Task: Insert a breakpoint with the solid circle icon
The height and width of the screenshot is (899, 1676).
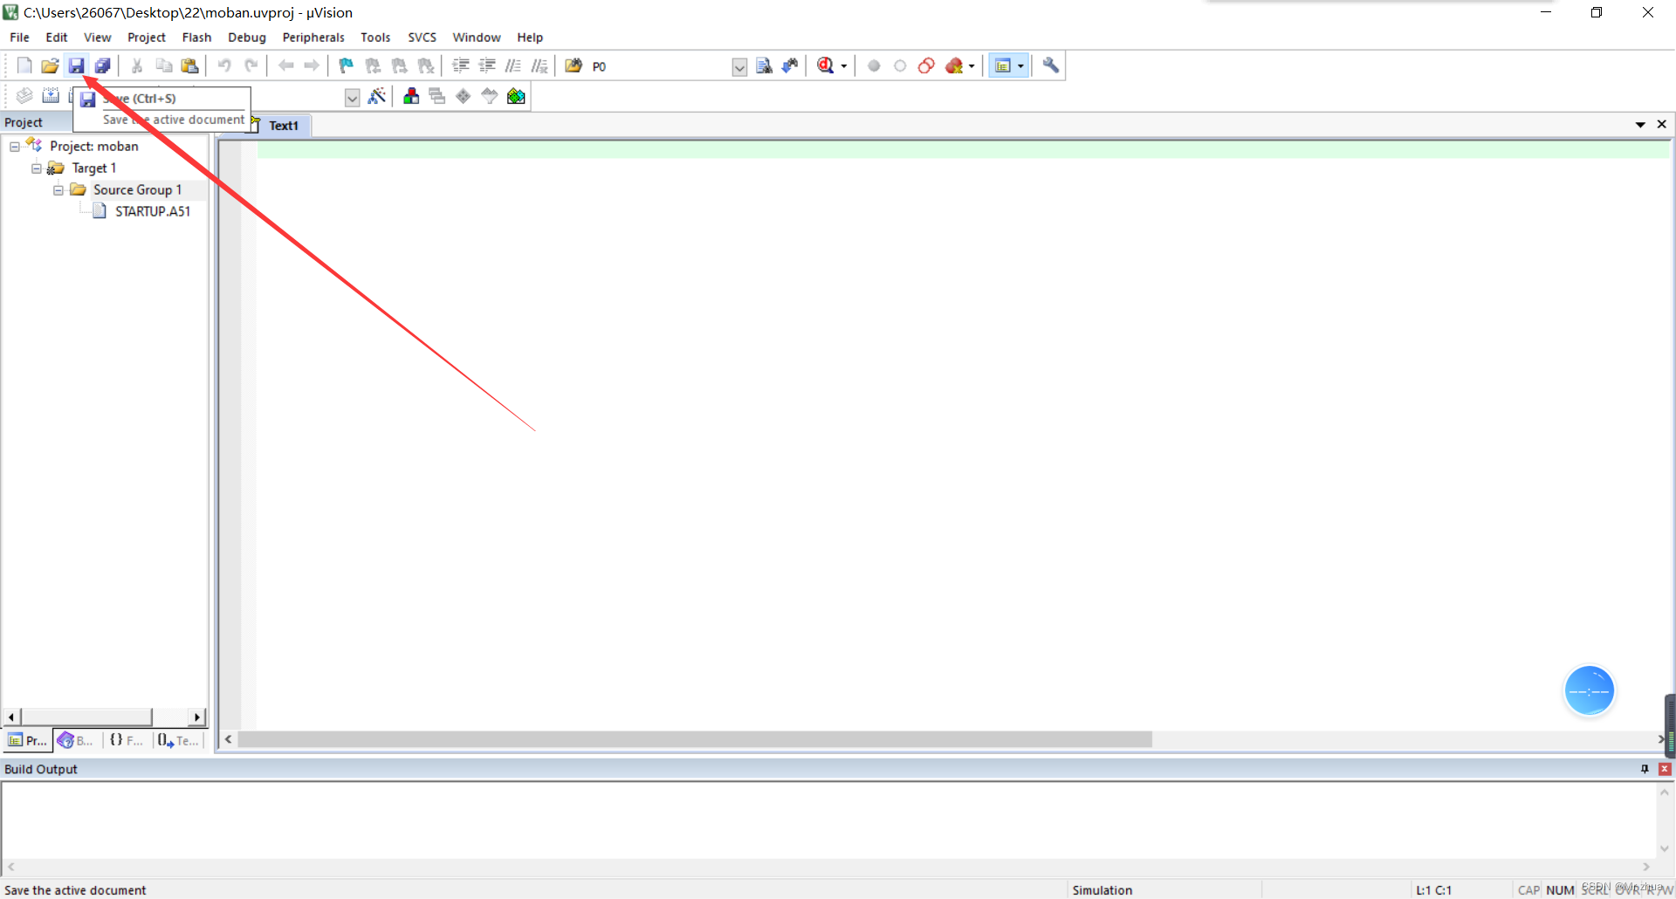Action: coord(874,65)
